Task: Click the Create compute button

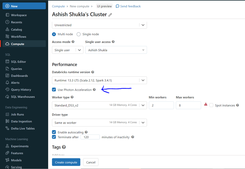Action: point(66,162)
